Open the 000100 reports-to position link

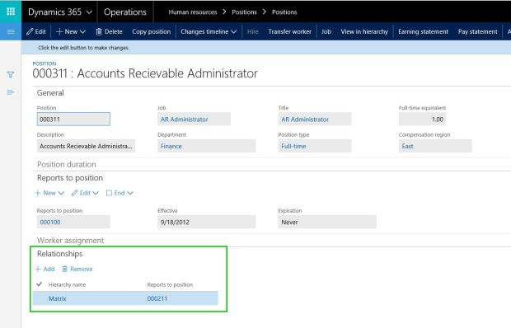(50, 223)
